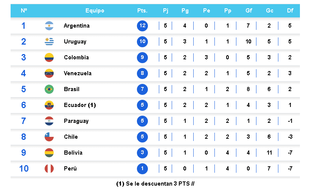The image size is (309, 189).
Task: Select the Equipo column header
Action: click(x=95, y=11)
